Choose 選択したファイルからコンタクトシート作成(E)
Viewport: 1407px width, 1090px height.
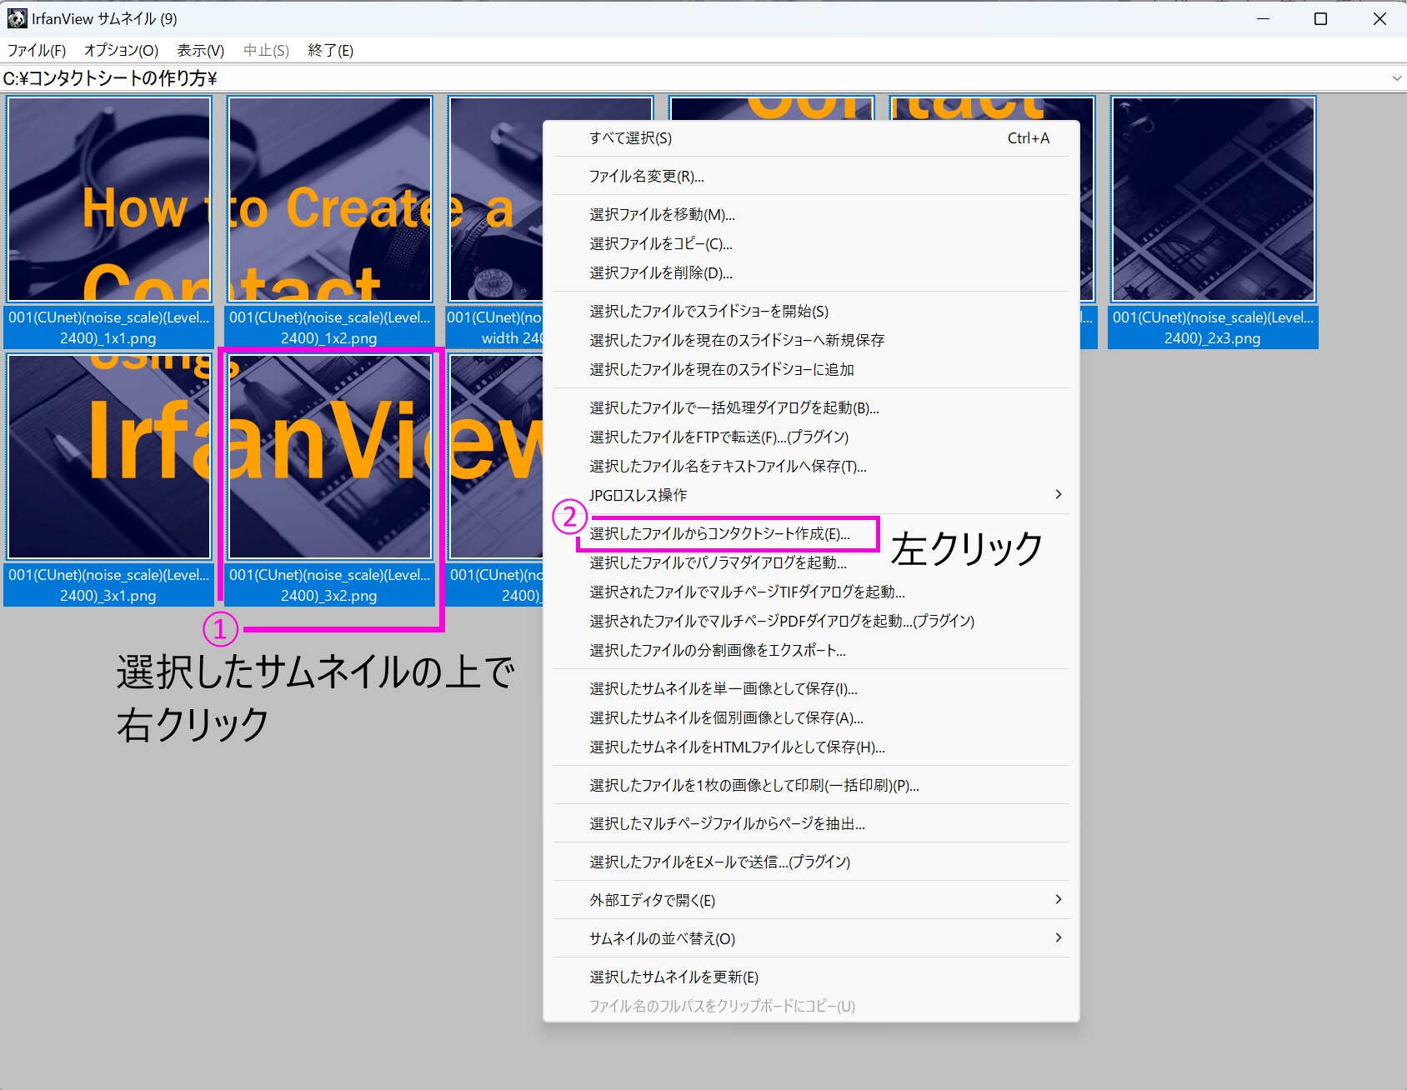(719, 534)
